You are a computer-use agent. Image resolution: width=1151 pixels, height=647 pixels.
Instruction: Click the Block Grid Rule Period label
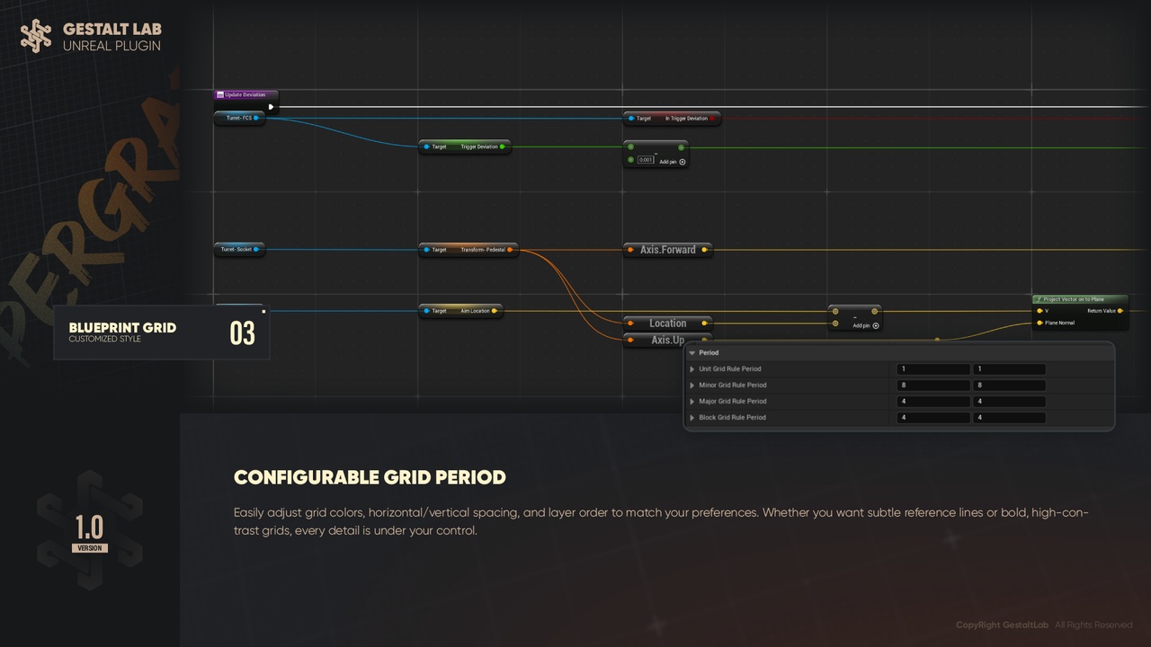(733, 418)
